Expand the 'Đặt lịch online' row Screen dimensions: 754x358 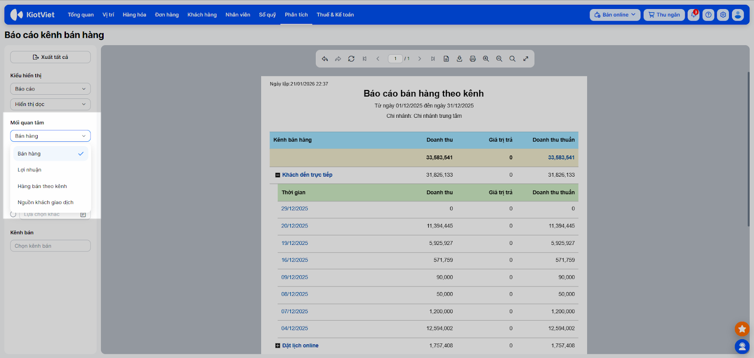tap(278, 346)
